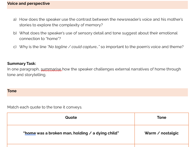Click the list marker 'b)'

[15, 33]
